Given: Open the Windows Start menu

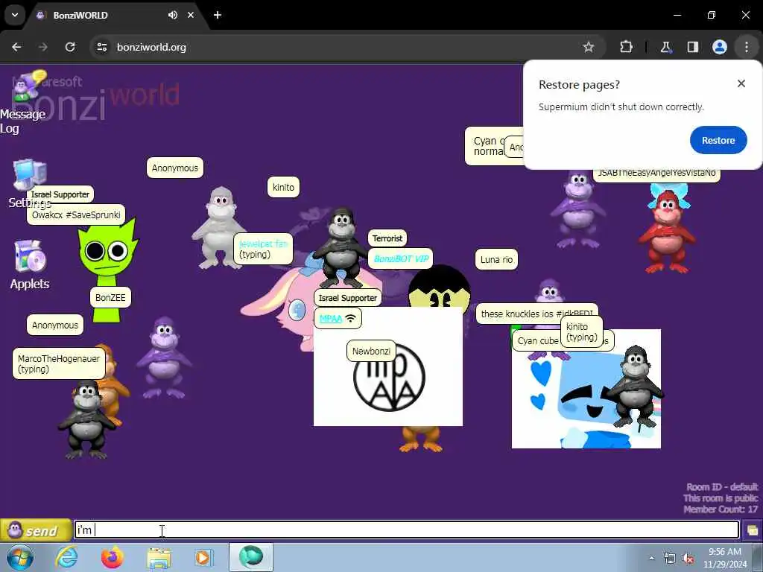Looking at the screenshot, I should coord(19,557).
